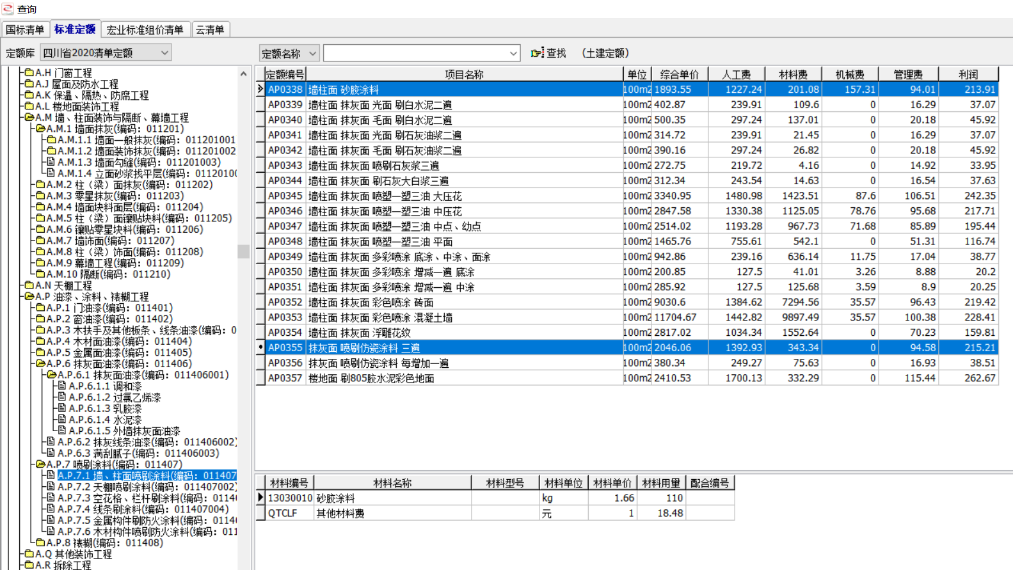Select tree node A.P.2 窗油漆
This screenshot has height=570, width=1013.
109,319
